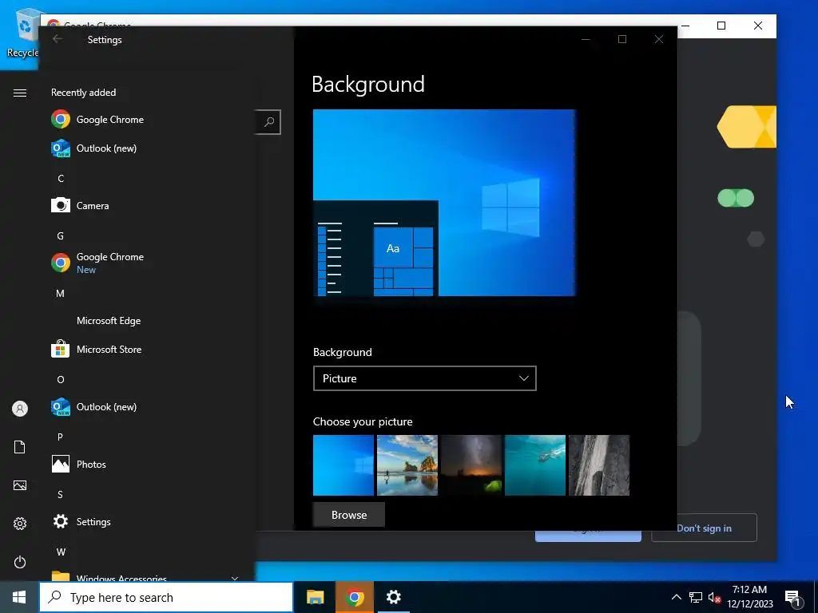Select the night sky tent wallpaper thumbnail

point(471,465)
